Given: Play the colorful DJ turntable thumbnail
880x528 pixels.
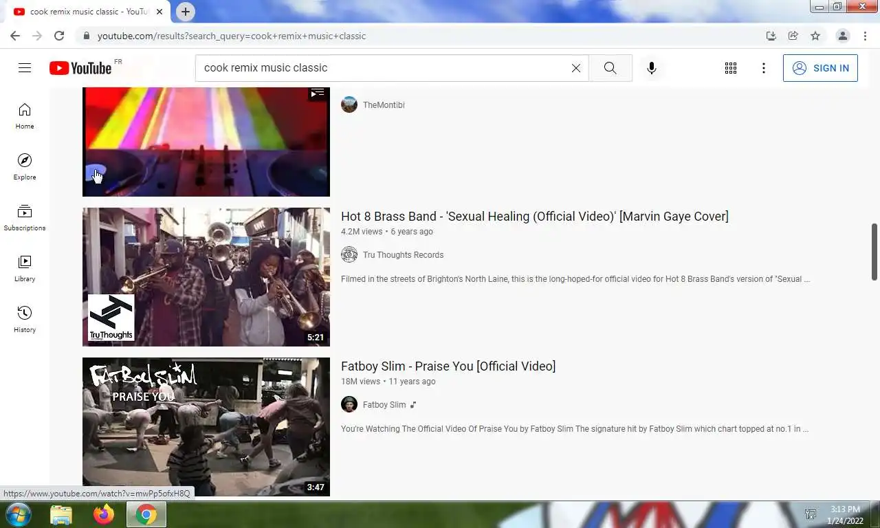Looking at the screenshot, I should (x=206, y=142).
